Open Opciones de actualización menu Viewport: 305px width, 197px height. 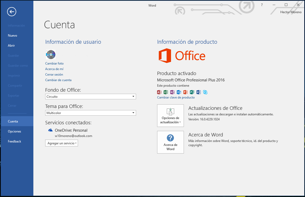coord(170,116)
